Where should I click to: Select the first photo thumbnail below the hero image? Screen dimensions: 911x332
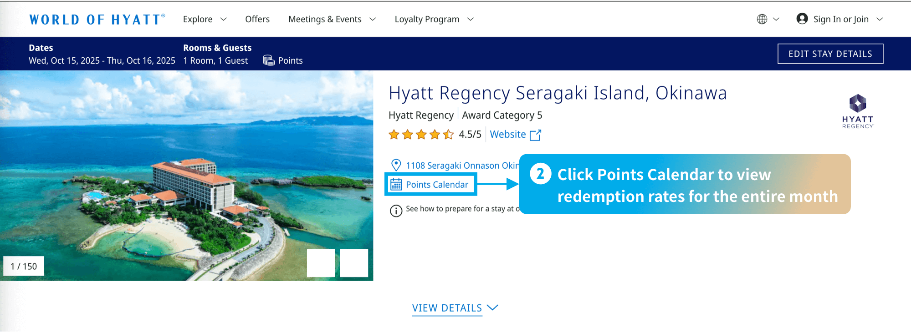coord(321,263)
